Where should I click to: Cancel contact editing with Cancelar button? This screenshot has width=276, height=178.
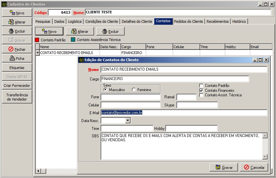tap(254, 167)
